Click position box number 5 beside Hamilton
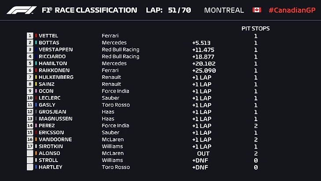The width and height of the screenshot is (321, 181). tap(30, 63)
